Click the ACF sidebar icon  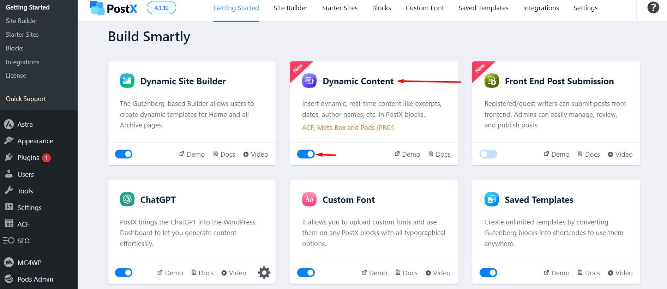pyautogui.click(x=9, y=224)
